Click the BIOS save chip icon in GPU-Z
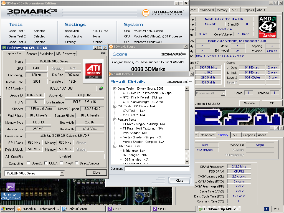Screen dimensions: 284x213 (x=101, y=88)
